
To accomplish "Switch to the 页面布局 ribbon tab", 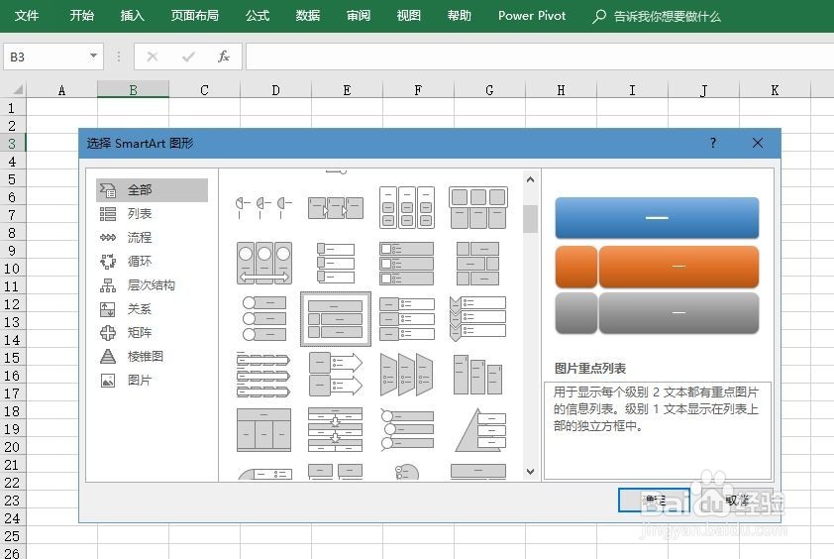I will click(x=195, y=16).
